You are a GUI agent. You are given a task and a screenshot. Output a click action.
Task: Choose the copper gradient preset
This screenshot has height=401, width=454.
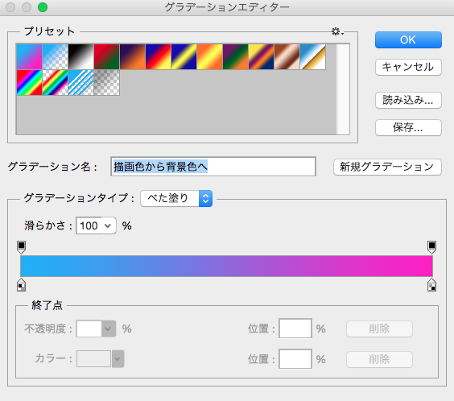click(287, 56)
